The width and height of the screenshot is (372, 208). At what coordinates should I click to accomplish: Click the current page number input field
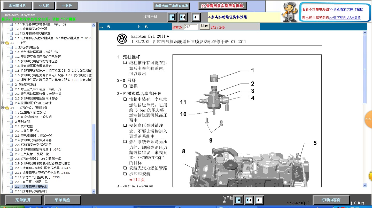pyautogui.click(x=191, y=27)
